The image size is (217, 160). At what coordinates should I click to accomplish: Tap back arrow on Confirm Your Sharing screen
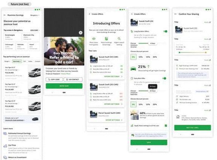tap(176, 14)
